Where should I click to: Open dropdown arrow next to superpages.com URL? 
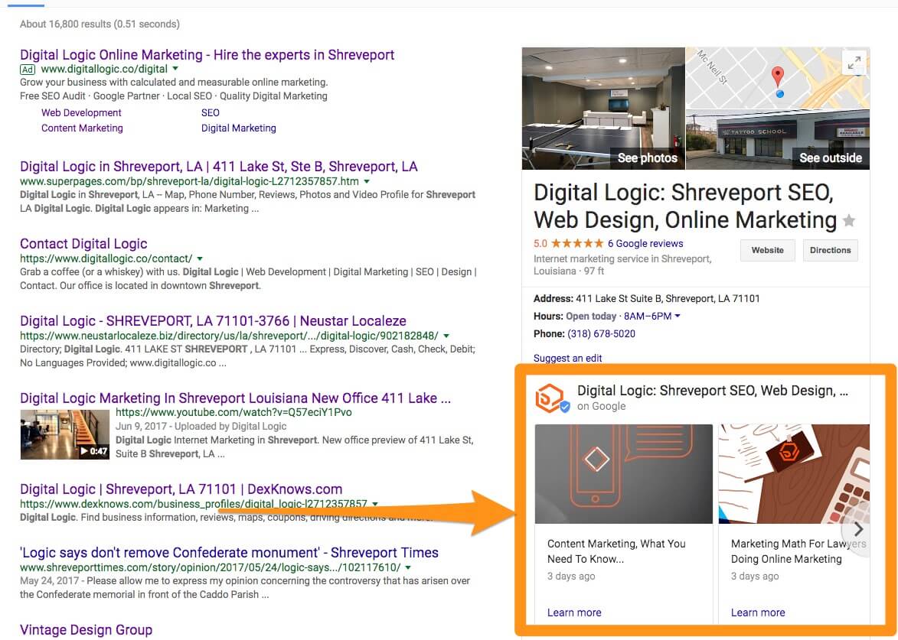click(x=367, y=181)
